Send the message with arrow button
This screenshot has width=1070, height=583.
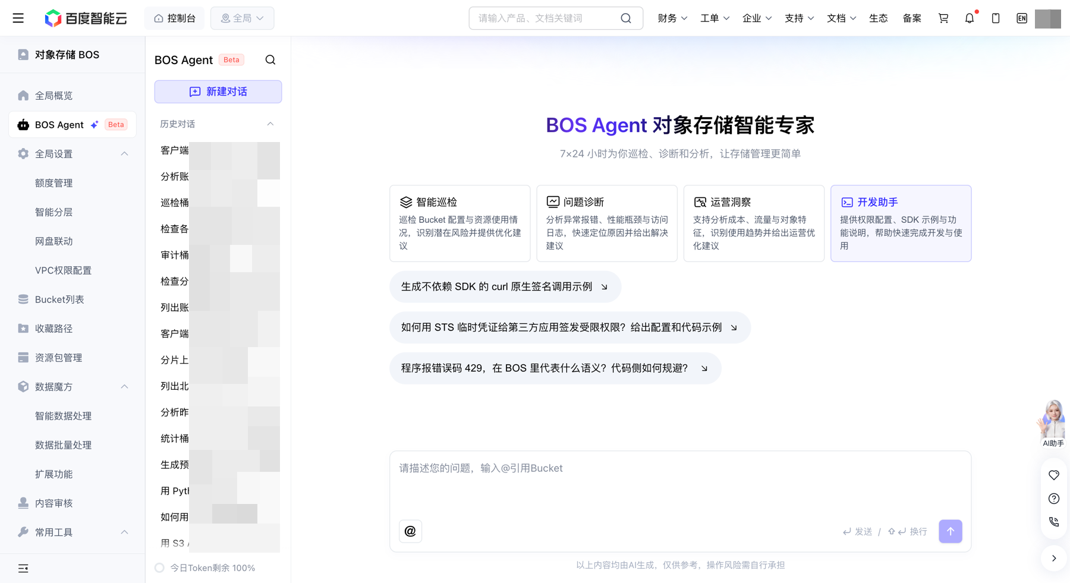(951, 531)
